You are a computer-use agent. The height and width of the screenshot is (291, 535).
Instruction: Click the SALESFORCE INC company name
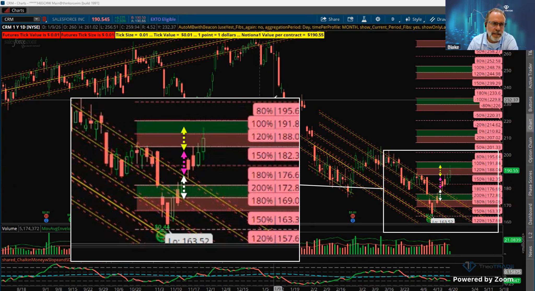coord(68,19)
